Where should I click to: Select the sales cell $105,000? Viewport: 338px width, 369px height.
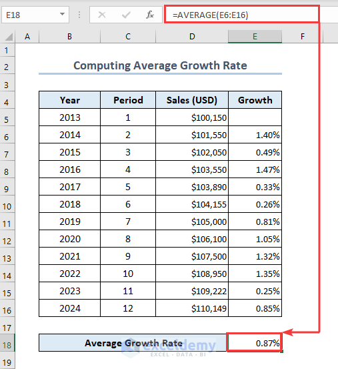(x=192, y=222)
